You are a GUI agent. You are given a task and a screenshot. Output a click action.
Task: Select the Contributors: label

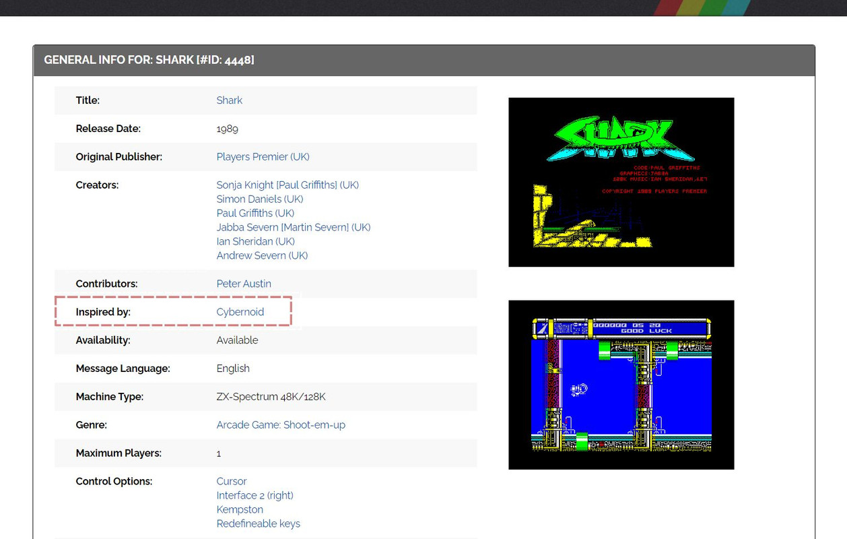click(106, 284)
